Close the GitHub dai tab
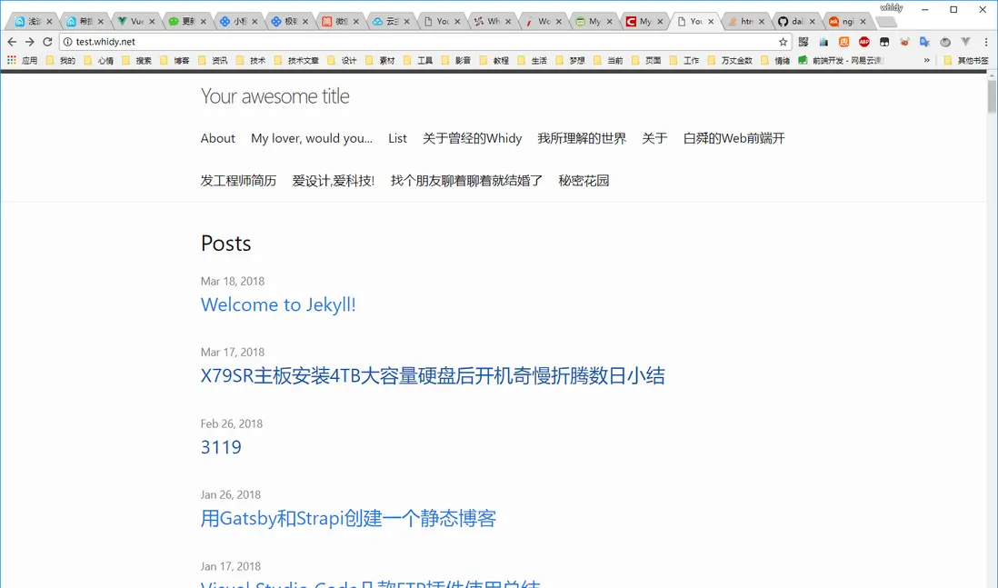Screen dimensions: 998x588 coord(812,21)
